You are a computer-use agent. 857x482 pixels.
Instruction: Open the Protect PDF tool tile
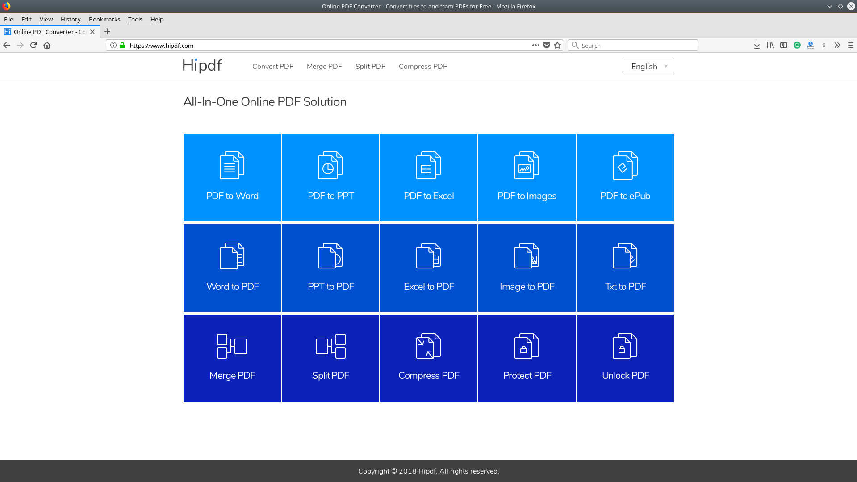tap(527, 359)
